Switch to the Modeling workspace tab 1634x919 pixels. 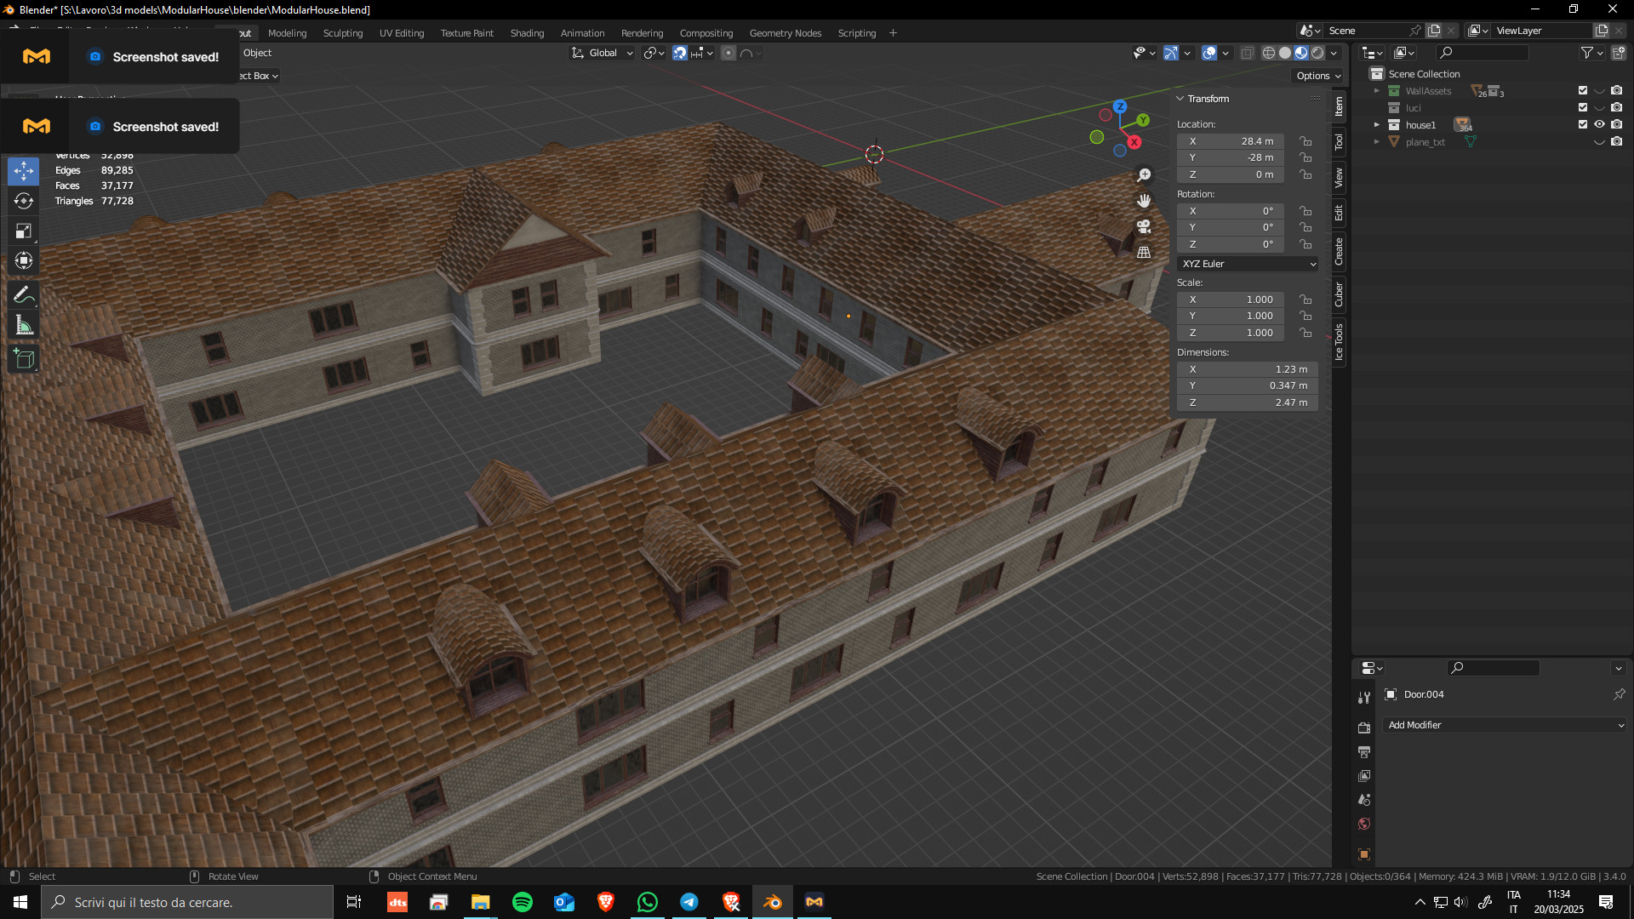[x=287, y=33]
